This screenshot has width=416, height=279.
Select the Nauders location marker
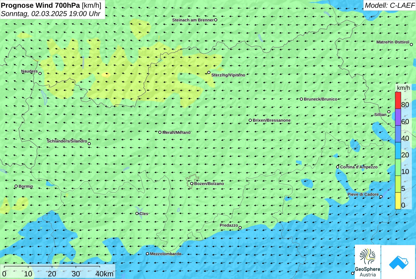40,73
